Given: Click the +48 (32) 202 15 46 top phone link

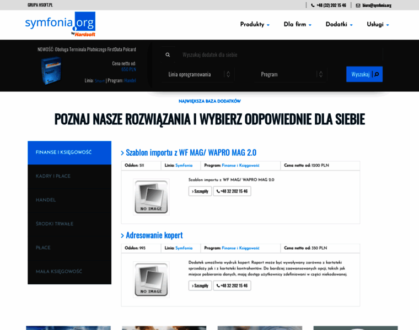Looking at the screenshot, I should 331,5.
